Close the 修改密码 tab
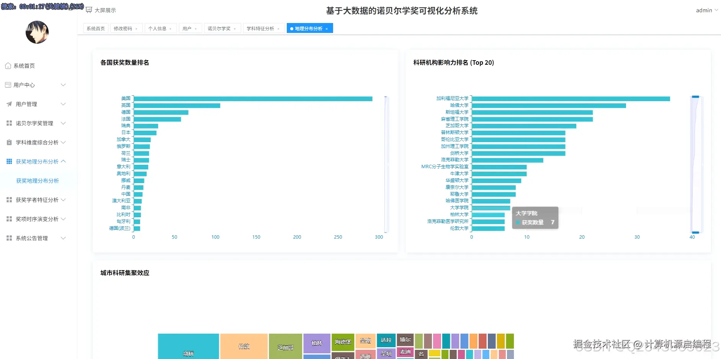 click(x=136, y=29)
